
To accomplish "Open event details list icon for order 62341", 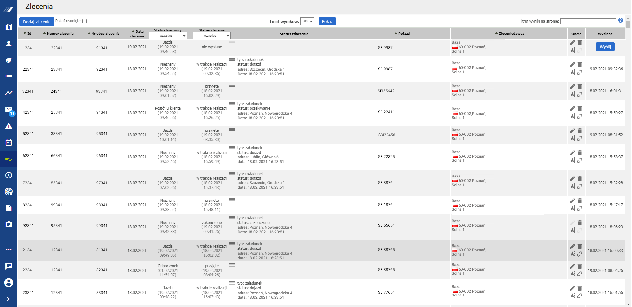I will tap(232, 148).
